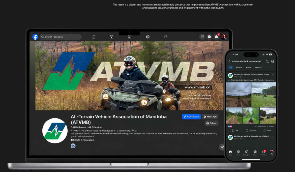Screen dimensions: 295x172
Task: Open the bottom-left sandy trail photo
Action: point(234,115)
